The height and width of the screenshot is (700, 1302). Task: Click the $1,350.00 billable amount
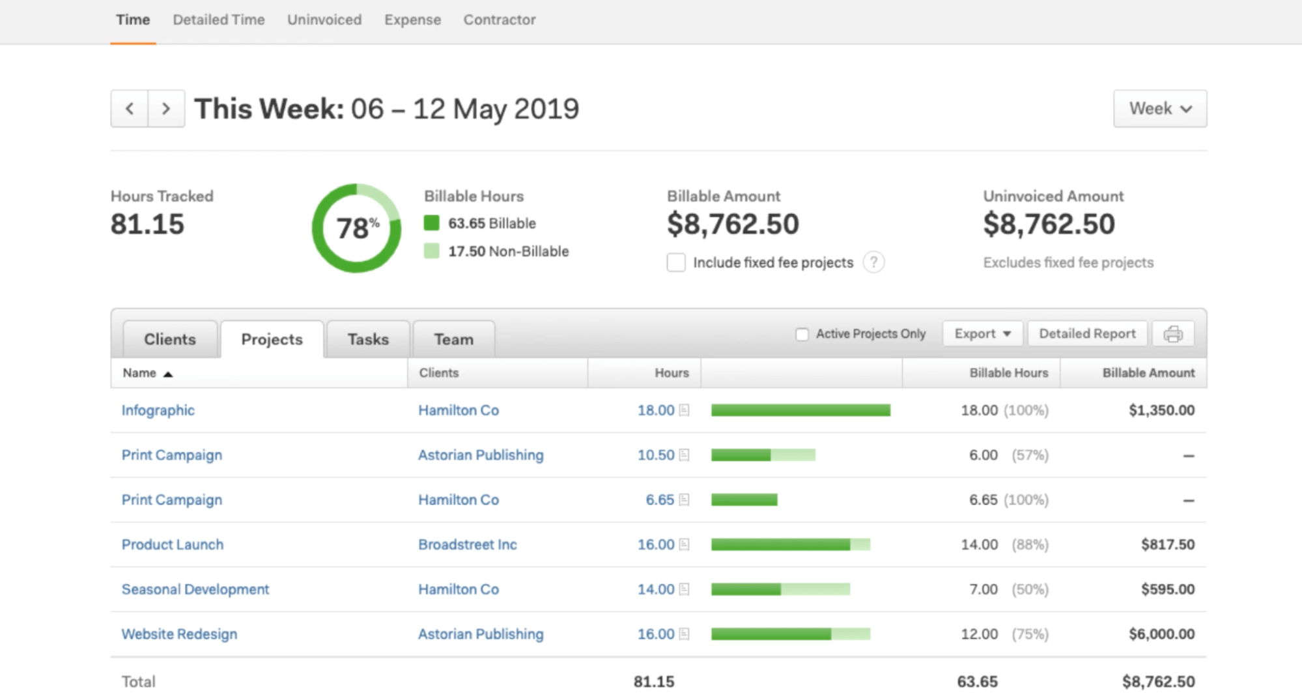coord(1162,410)
